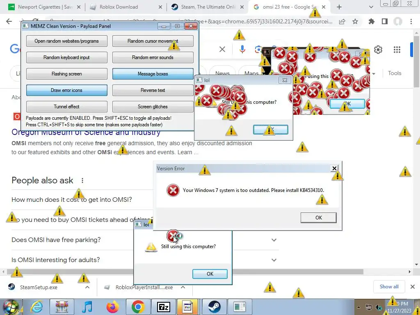
Task: Share this page from address bar
Action: click(342, 22)
